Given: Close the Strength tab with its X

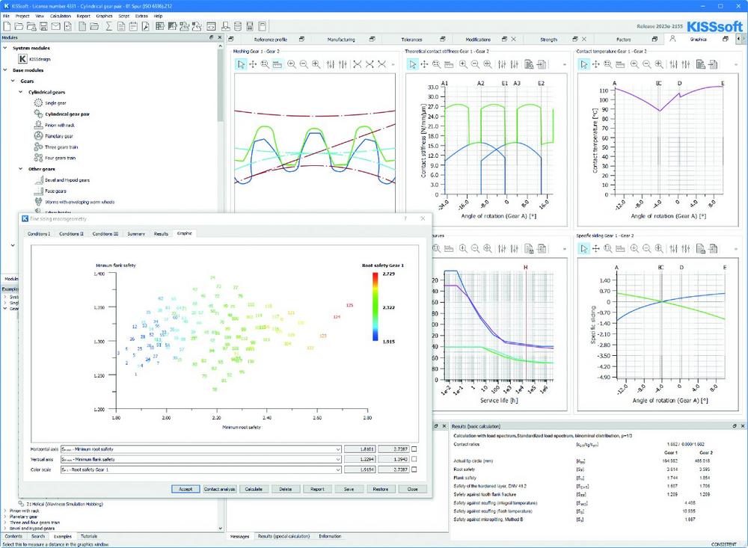Looking at the screenshot, I should pyautogui.click(x=584, y=39).
